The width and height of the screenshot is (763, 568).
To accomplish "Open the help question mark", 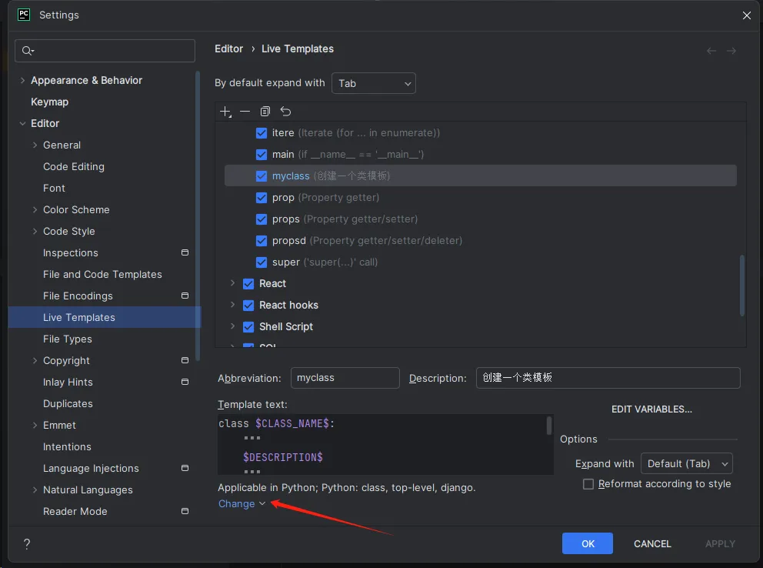I will (x=27, y=543).
